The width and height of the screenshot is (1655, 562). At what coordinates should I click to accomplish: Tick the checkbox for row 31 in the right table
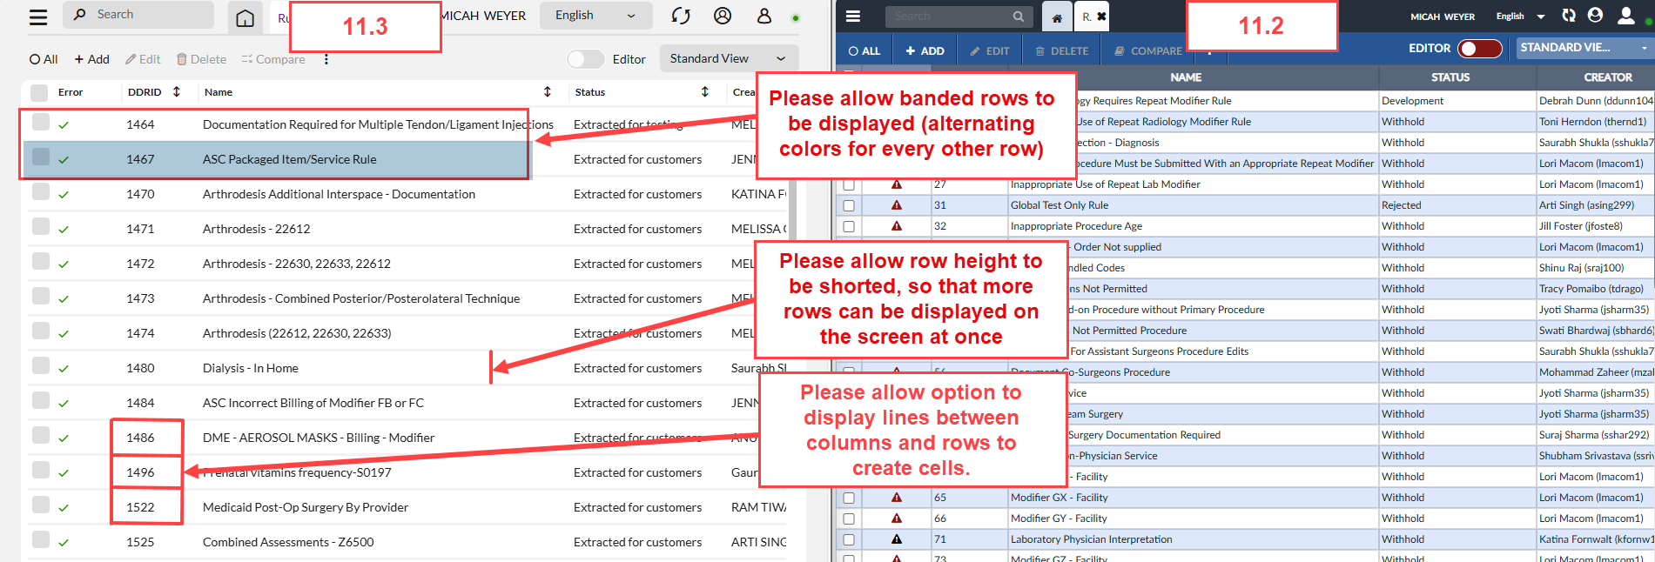click(x=849, y=205)
